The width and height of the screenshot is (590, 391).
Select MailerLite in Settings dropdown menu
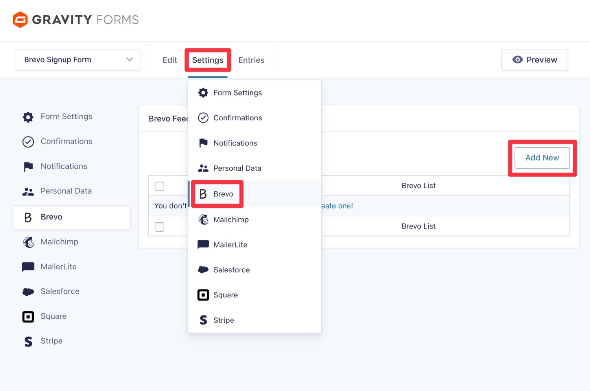click(254, 245)
